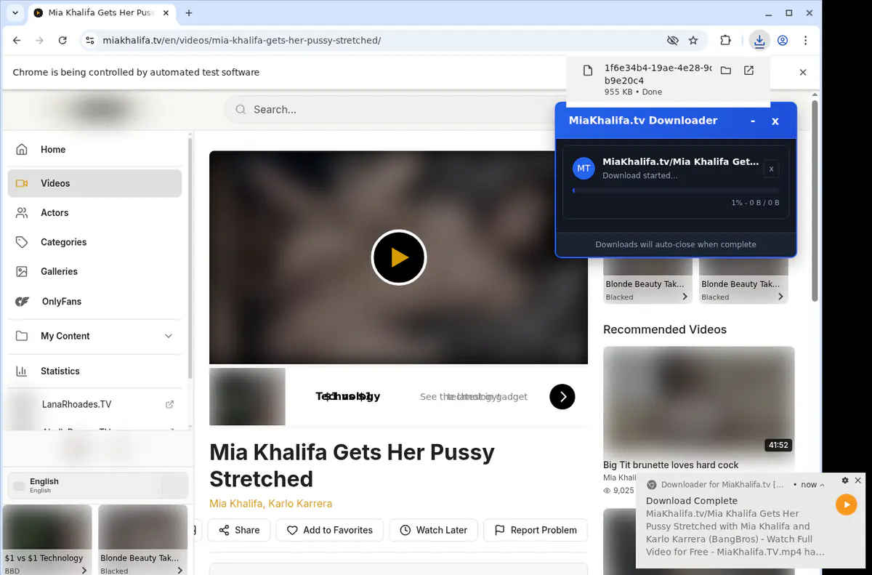Open a new browser tab

click(189, 13)
